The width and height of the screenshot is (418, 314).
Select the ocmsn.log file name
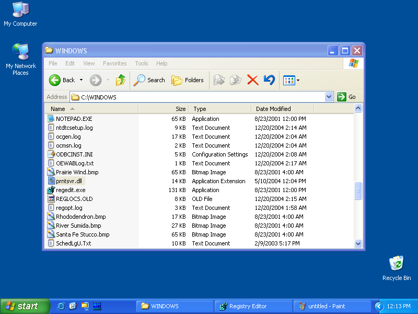tap(68, 145)
